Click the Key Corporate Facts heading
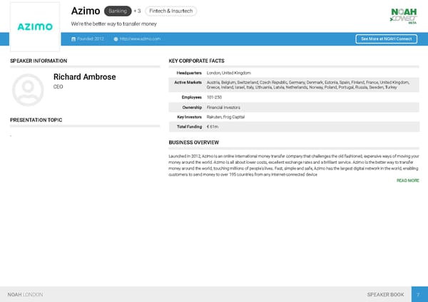Image resolution: width=428 pixels, height=302 pixels. click(x=196, y=61)
